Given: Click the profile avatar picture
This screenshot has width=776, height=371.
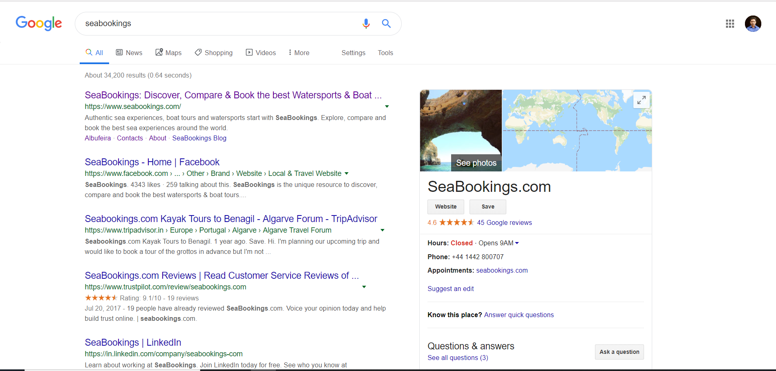Looking at the screenshot, I should pos(753,24).
